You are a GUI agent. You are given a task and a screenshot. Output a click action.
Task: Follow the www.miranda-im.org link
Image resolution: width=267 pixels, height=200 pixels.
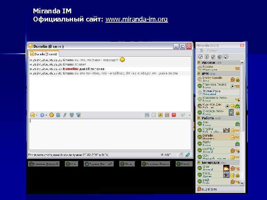[136, 19]
